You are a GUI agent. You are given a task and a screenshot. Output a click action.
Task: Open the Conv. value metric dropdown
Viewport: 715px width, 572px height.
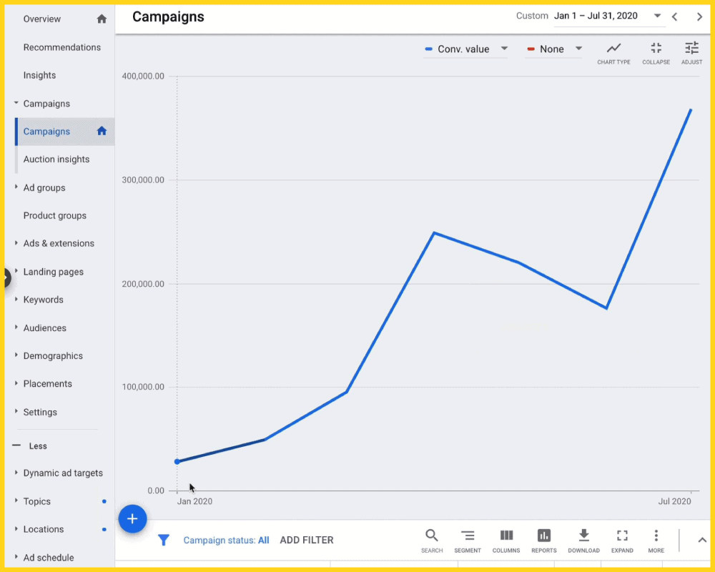(x=466, y=49)
